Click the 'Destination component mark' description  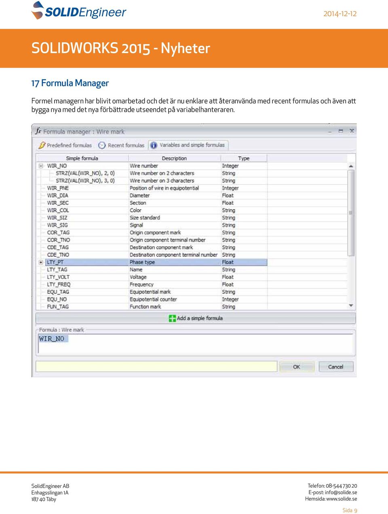(161, 247)
